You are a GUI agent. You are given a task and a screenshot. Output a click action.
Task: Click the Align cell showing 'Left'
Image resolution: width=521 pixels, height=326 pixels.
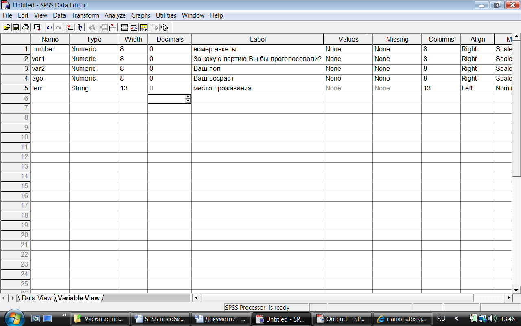(477, 88)
